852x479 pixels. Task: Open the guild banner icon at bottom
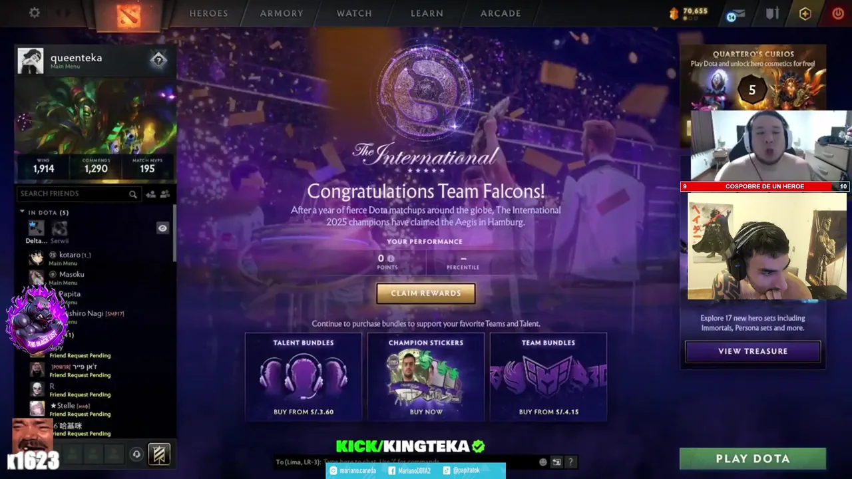coord(159,454)
